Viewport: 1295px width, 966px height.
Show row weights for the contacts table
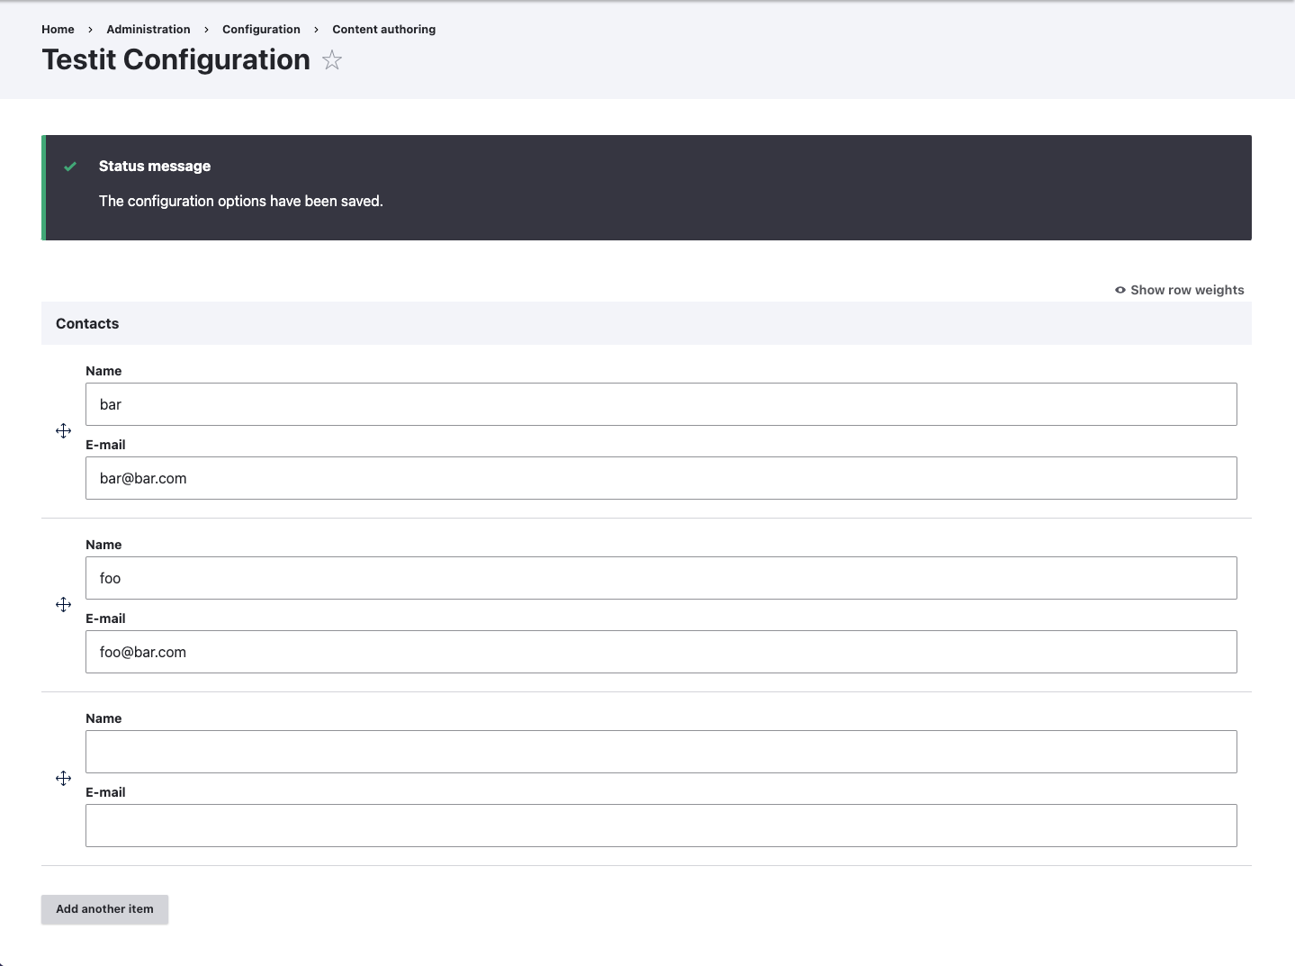pos(1187,290)
